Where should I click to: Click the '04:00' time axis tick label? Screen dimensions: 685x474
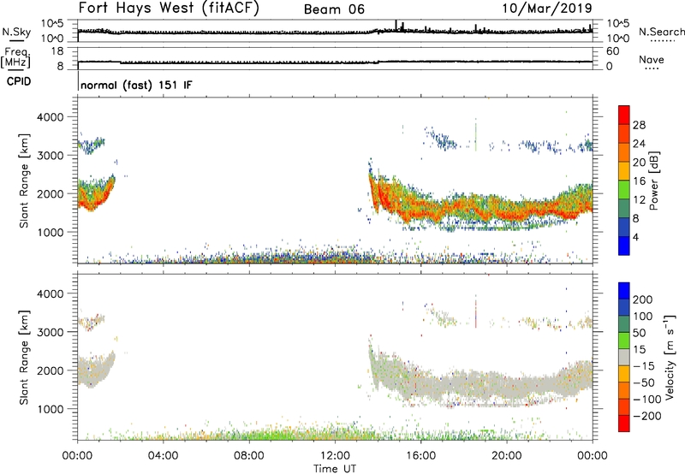tap(163, 456)
